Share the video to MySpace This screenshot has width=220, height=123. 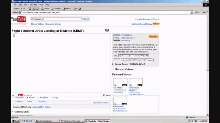click(42, 101)
